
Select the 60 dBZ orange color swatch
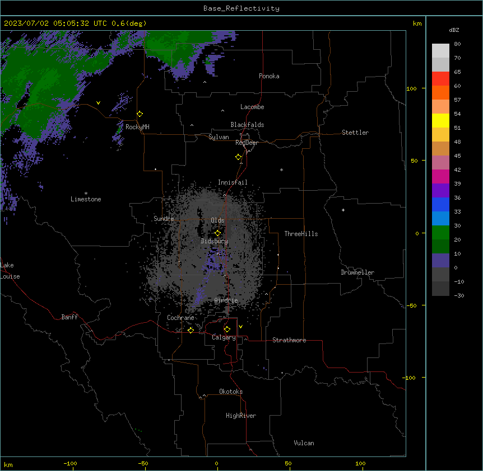pyautogui.click(x=440, y=92)
